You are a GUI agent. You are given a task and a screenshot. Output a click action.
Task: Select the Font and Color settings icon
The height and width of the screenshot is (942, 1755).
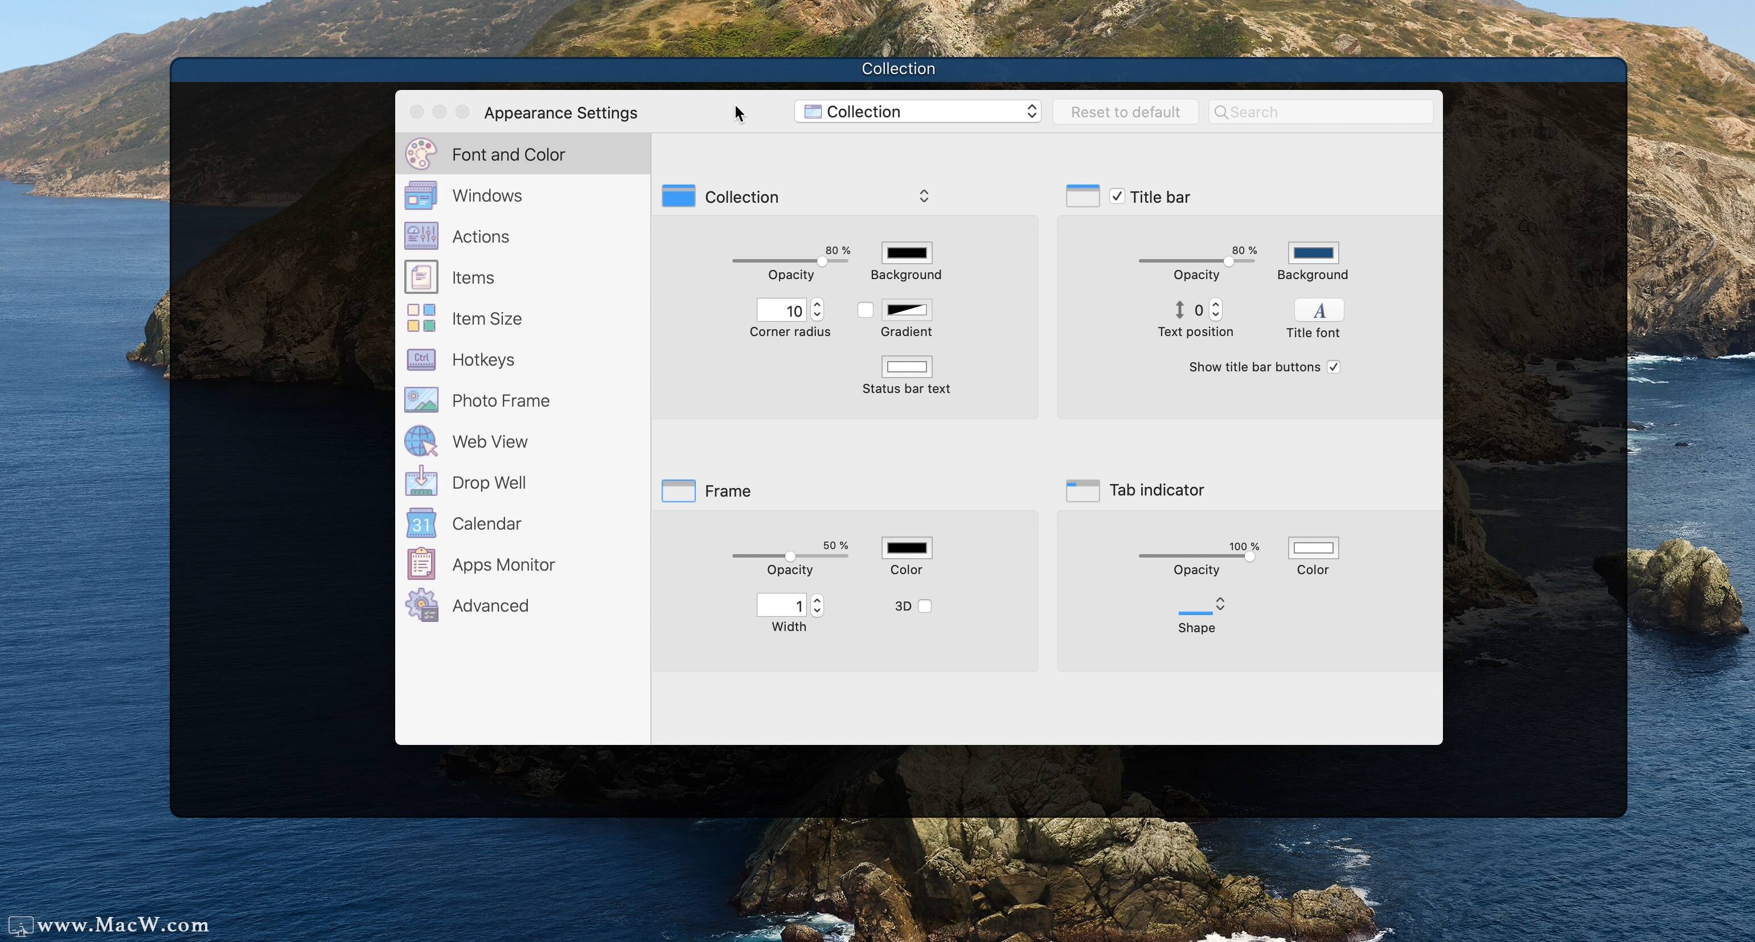420,153
